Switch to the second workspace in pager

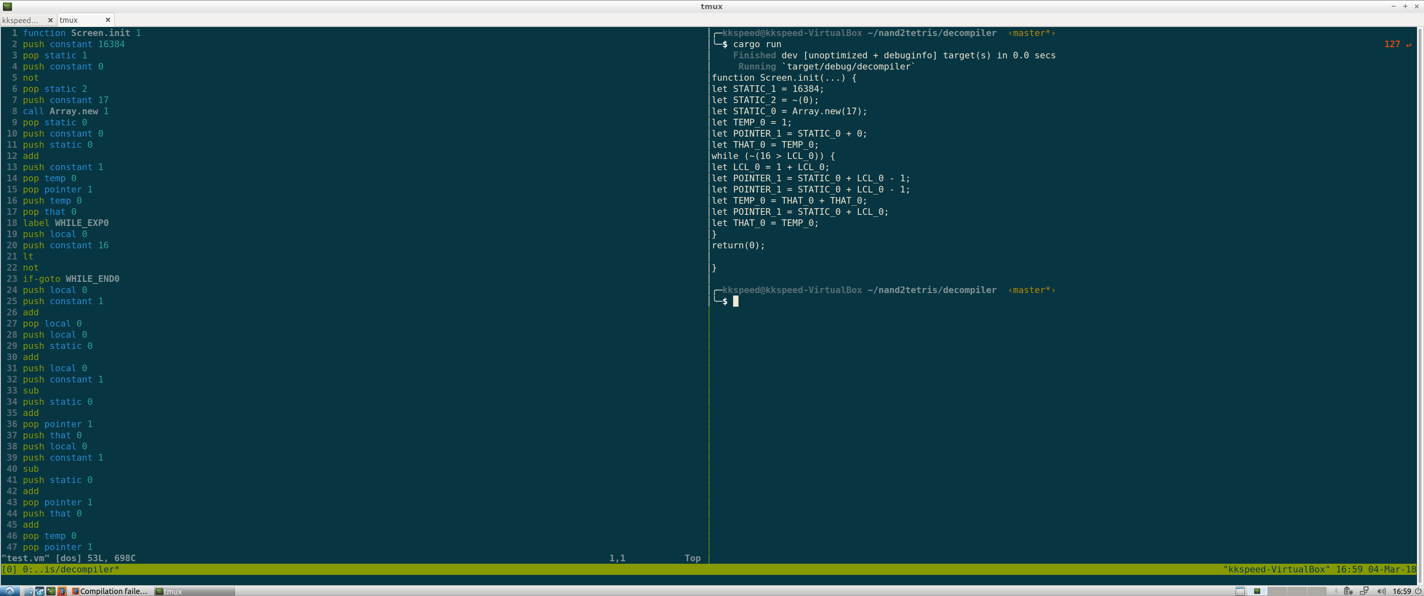pos(1277,591)
